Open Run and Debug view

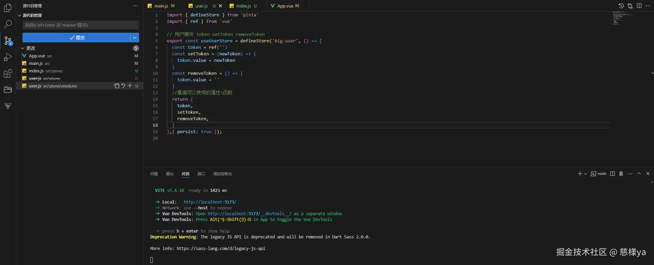pyautogui.click(x=8, y=57)
